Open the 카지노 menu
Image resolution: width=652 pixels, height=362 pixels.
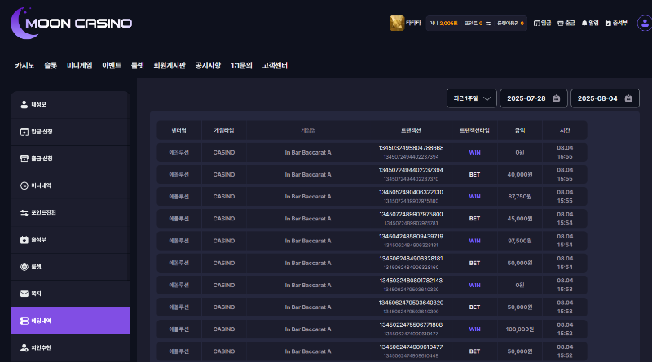click(24, 66)
